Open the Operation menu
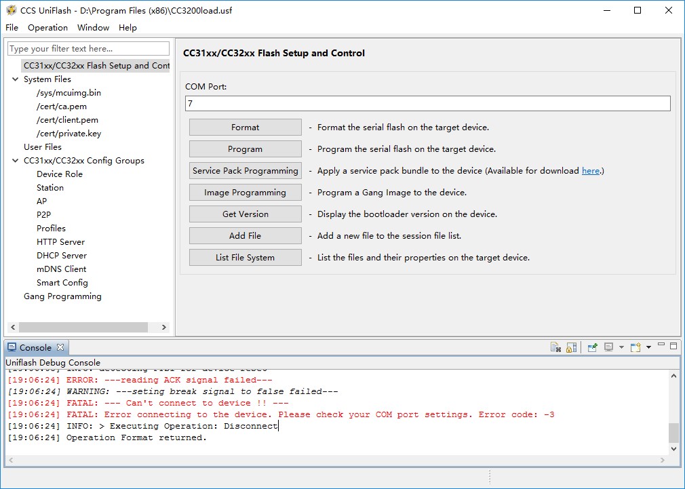 pos(47,28)
